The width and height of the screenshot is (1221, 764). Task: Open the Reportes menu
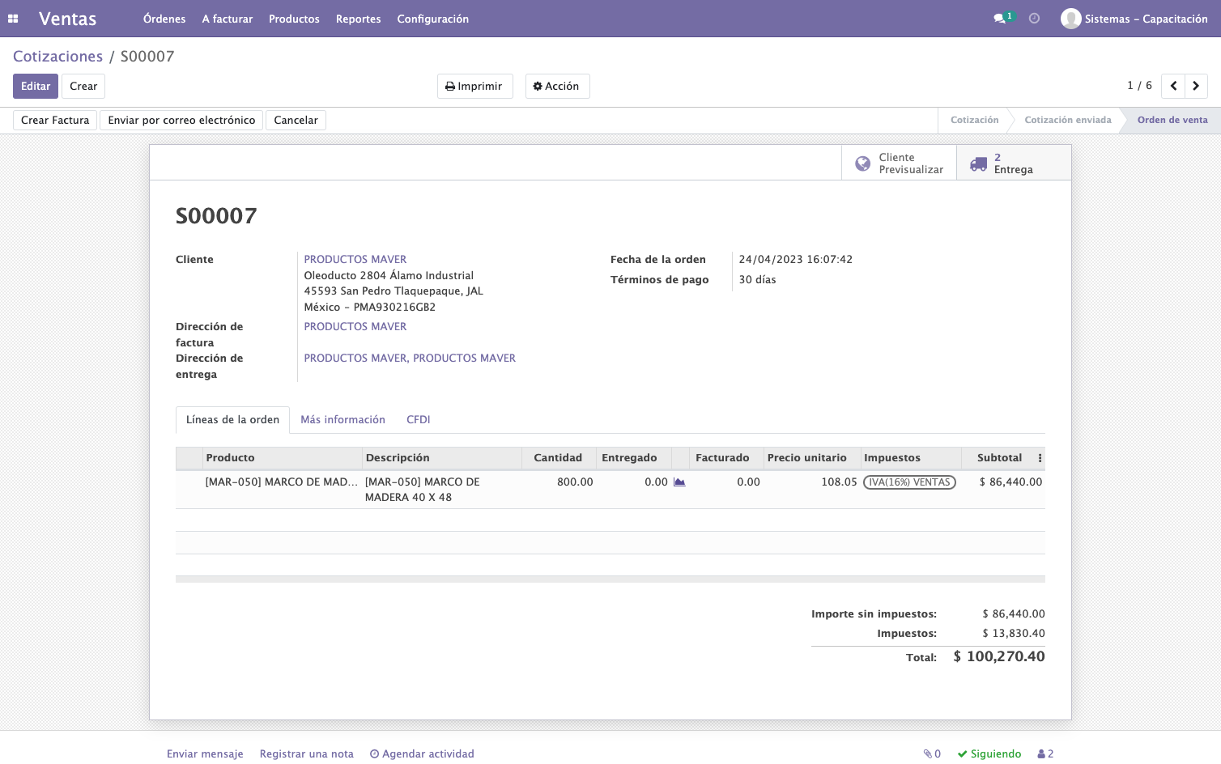tap(358, 19)
